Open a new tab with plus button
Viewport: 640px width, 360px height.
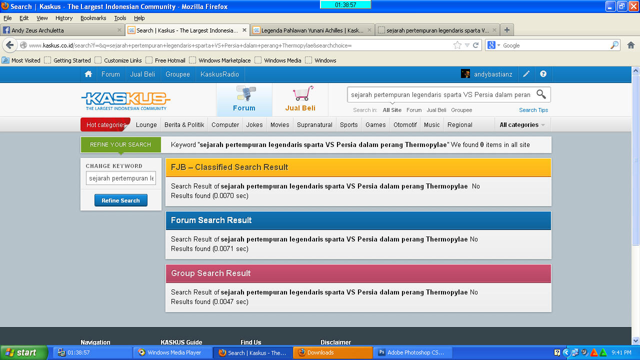506,30
